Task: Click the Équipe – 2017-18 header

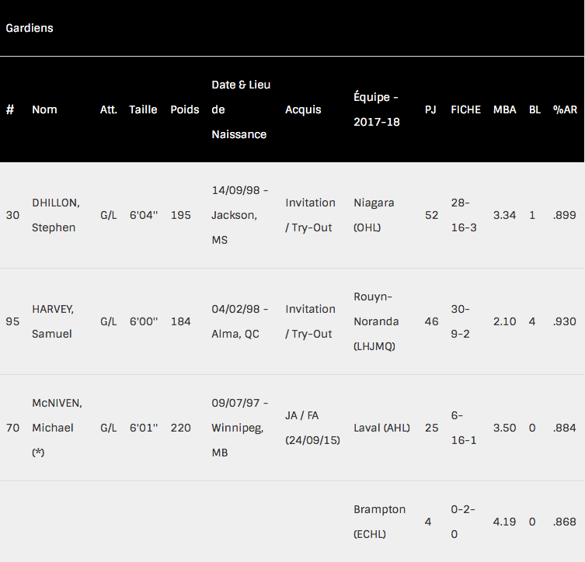Action: click(x=377, y=109)
